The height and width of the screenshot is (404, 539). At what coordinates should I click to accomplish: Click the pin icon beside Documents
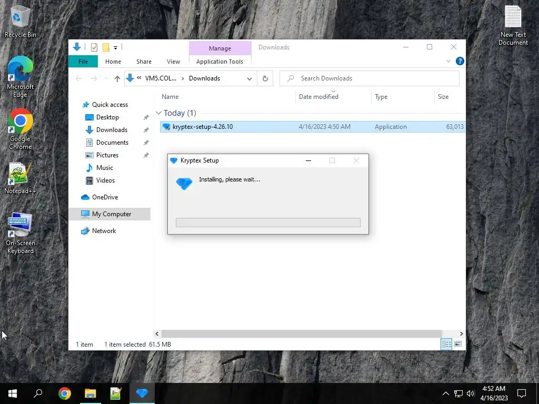(x=146, y=143)
